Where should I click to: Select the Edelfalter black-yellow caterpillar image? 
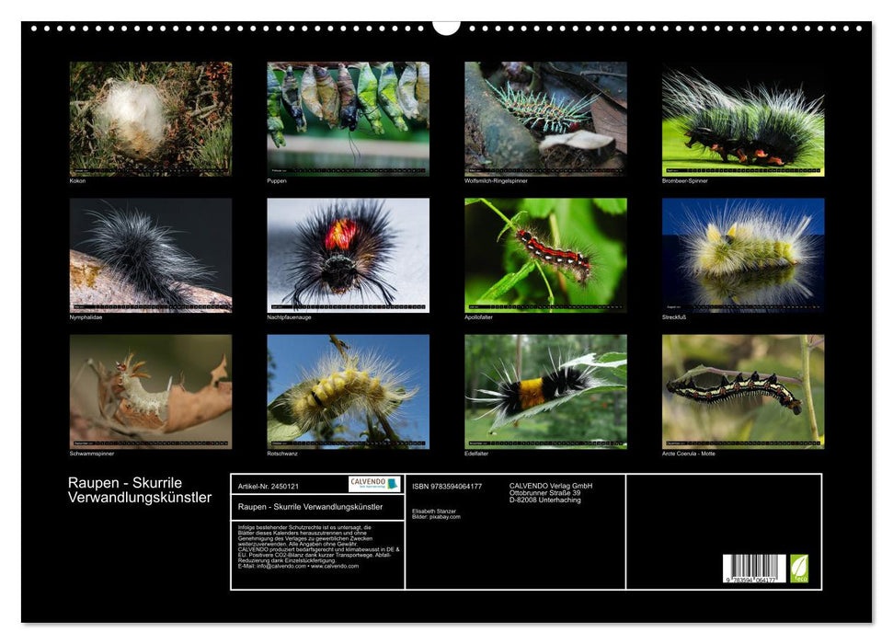[x=545, y=392]
